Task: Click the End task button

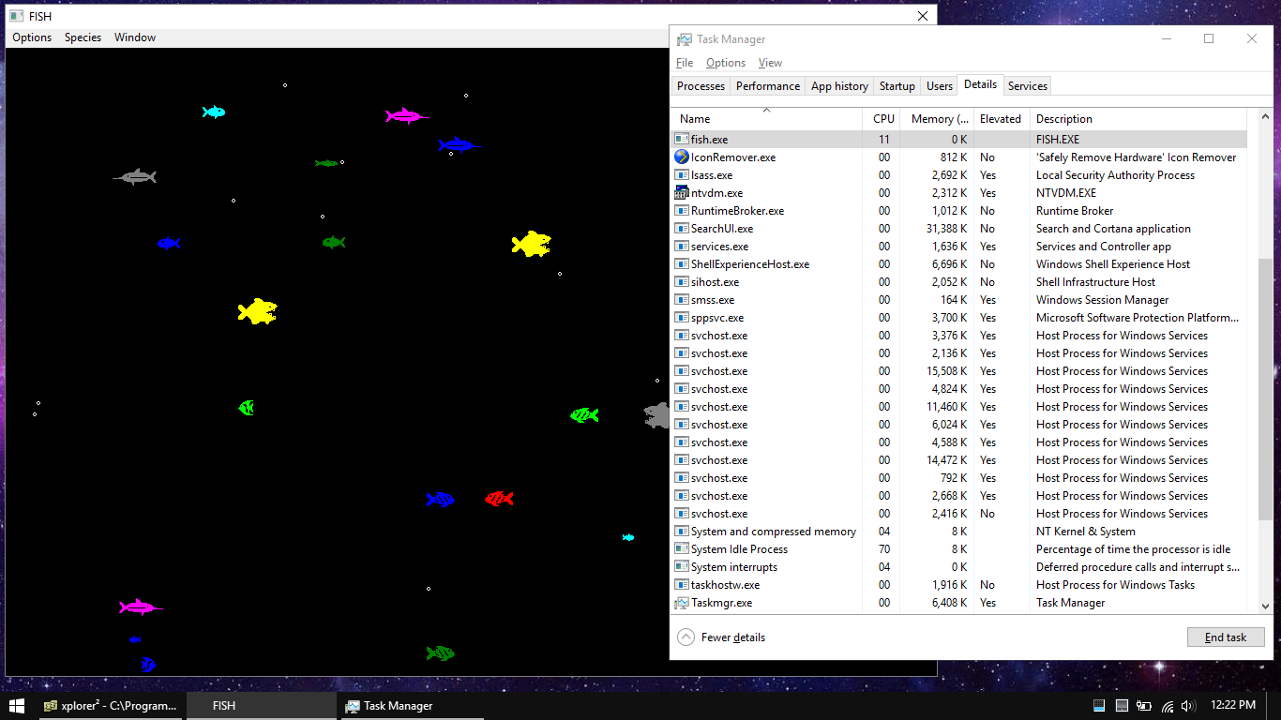Action: [x=1226, y=637]
